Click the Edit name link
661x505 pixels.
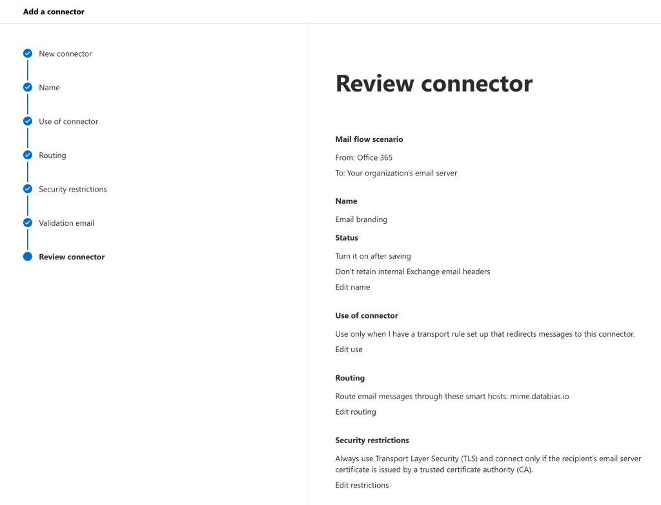point(352,287)
